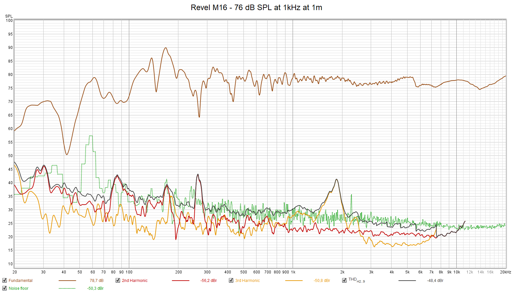The height and width of the screenshot is (293, 513).
Task: Select the brown Fundamental line sample
Action: coord(67,281)
